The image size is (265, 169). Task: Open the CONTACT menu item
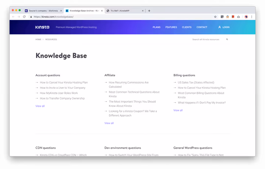click(202, 27)
